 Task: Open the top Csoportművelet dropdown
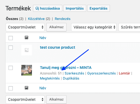click(x=25, y=27)
